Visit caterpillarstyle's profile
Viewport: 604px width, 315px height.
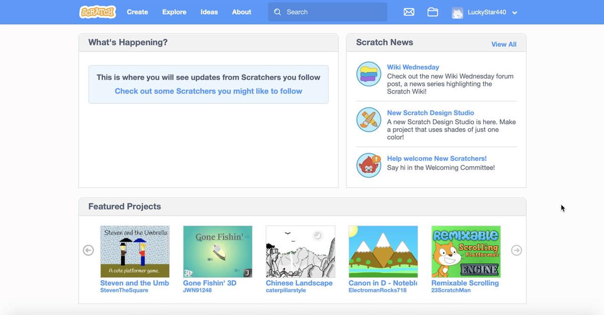click(286, 290)
